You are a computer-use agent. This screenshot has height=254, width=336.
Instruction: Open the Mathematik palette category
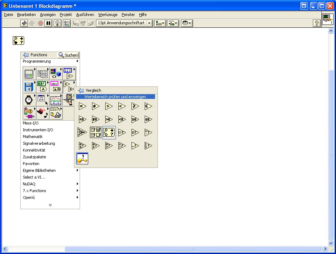(x=33, y=137)
